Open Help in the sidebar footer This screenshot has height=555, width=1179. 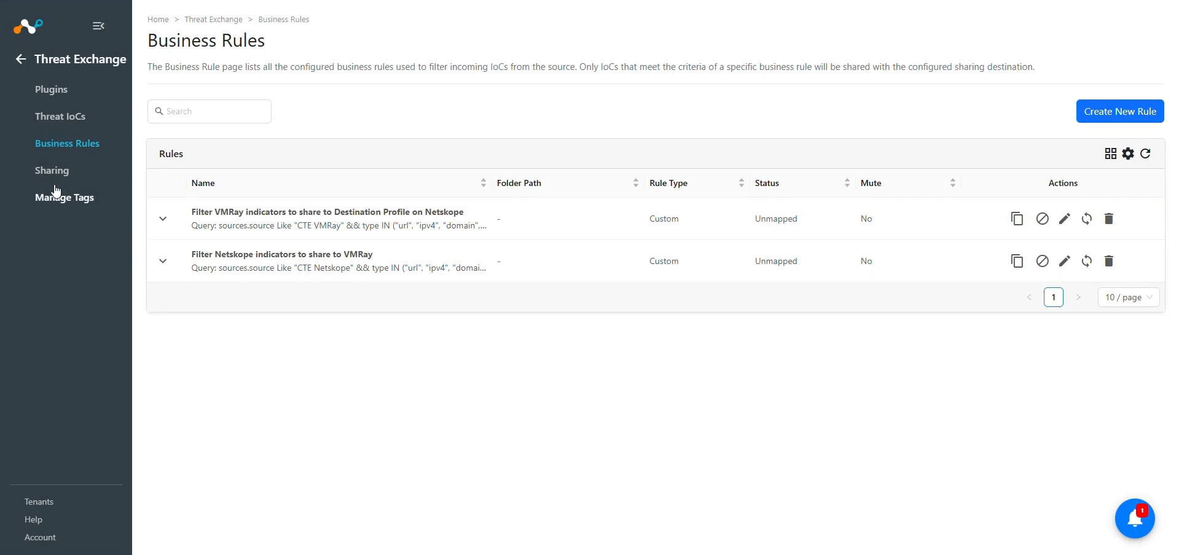point(33,519)
